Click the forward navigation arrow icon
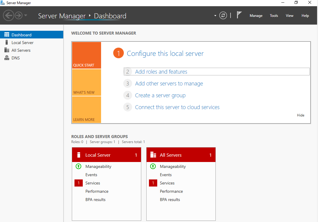Screen dimensions: 318x222 coord(19,15)
